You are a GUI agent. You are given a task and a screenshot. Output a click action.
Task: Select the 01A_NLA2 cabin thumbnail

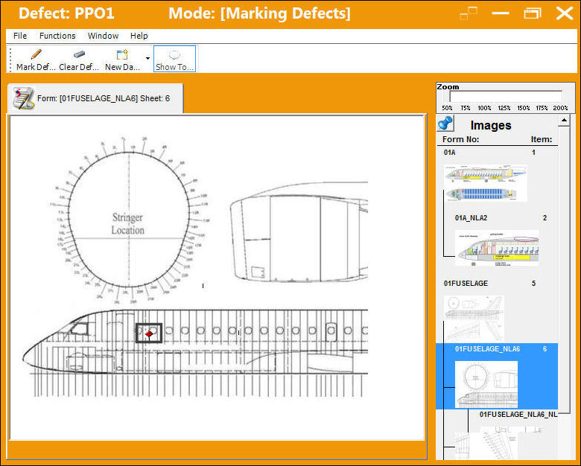point(497,248)
